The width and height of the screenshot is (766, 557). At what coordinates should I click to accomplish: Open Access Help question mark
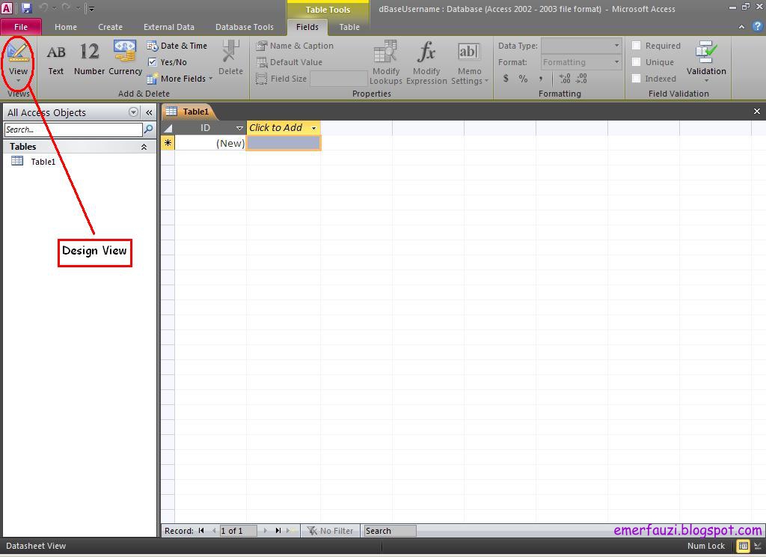[x=757, y=26]
